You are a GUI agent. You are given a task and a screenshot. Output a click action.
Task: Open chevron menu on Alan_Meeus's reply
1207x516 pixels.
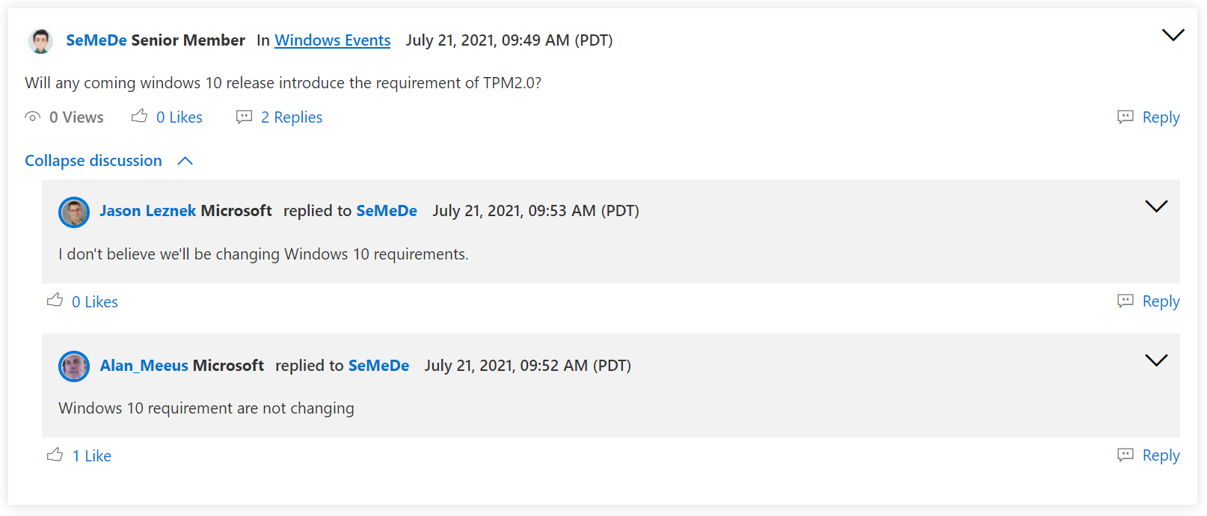(x=1156, y=360)
